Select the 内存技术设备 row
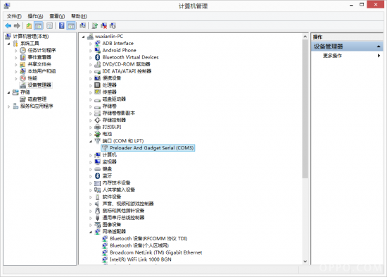Image resolution: width=387 pixels, height=277 pixels. [x=116, y=183]
